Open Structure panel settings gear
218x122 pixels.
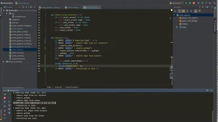pyautogui.click(x=207, y=7)
